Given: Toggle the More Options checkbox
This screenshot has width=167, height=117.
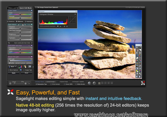Looking at the screenshot, I should click(9, 70).
